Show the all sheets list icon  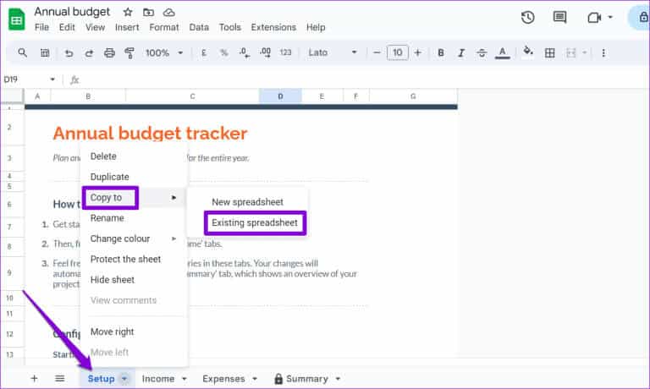pyautogui.click(x=60, y=378)
